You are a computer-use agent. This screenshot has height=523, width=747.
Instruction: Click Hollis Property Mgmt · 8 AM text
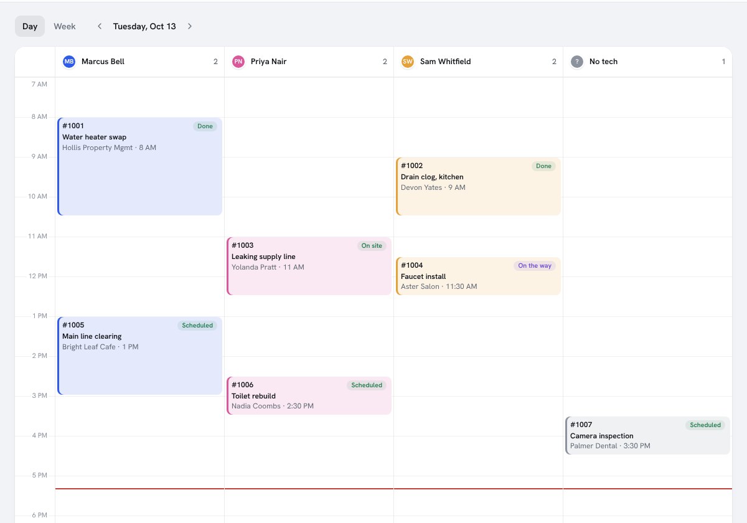109,148
